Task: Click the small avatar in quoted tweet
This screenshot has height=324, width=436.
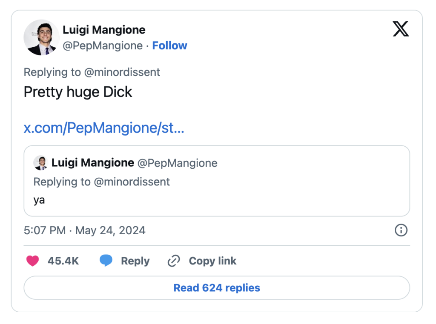Action: pyautogui.click(x=40, y=163)
